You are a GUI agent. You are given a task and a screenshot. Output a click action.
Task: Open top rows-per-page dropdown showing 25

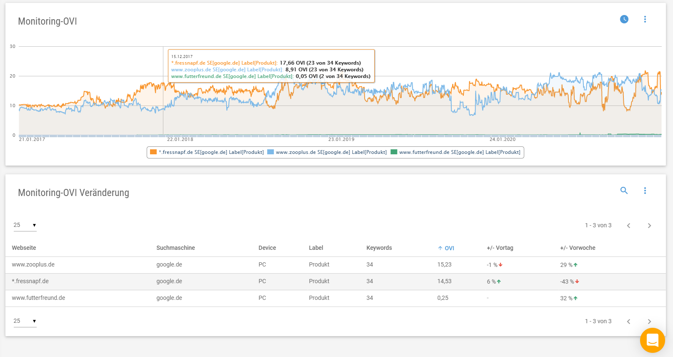(25, 225)
